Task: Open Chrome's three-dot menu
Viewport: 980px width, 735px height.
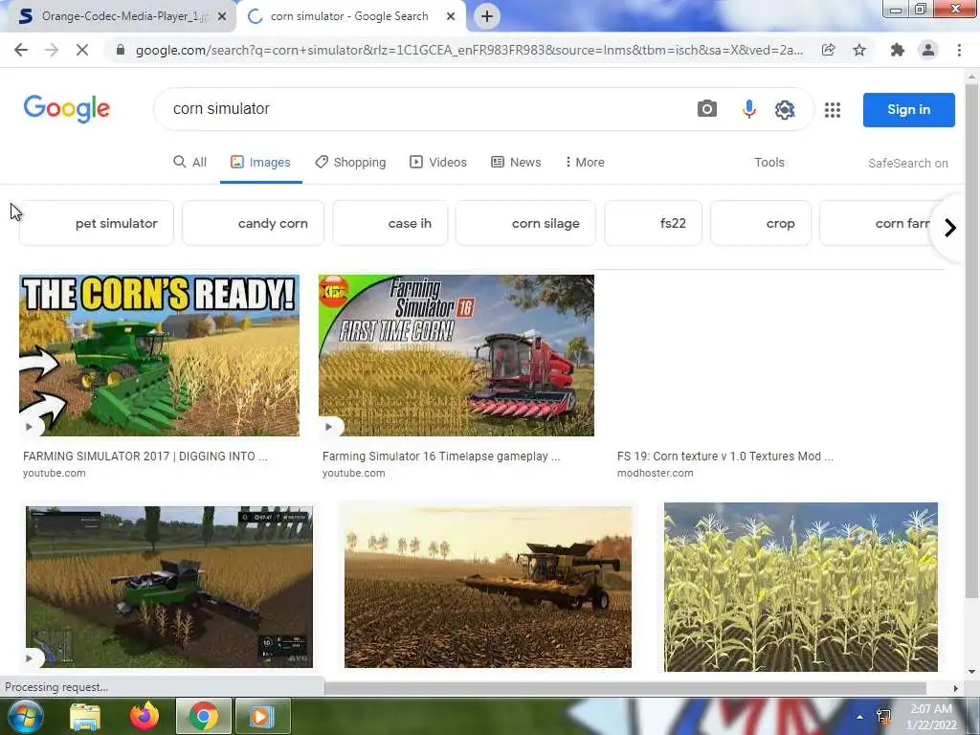Action: [x=959, y=50]
